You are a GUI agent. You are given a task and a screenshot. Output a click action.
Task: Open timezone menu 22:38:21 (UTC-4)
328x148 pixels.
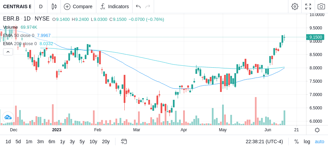[264, 142]
